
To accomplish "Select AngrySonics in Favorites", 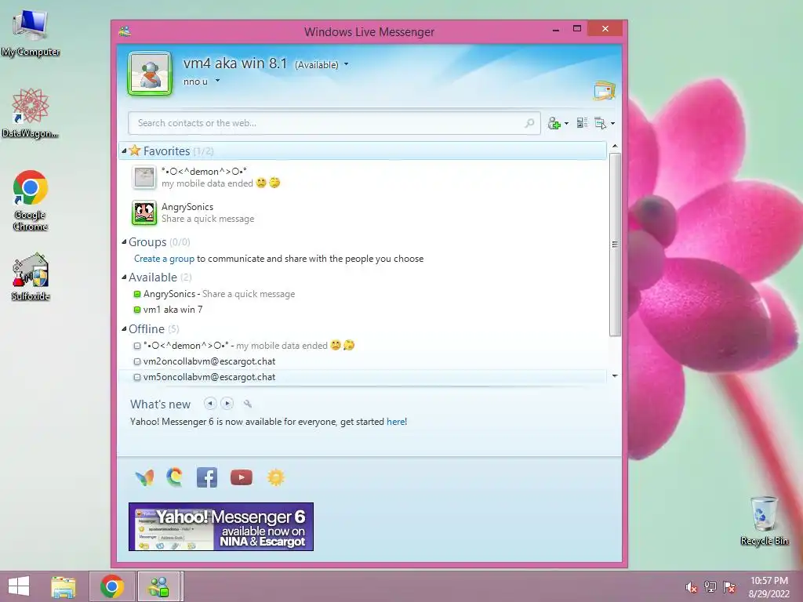I will pyautogui.click(x=362, y=212).
